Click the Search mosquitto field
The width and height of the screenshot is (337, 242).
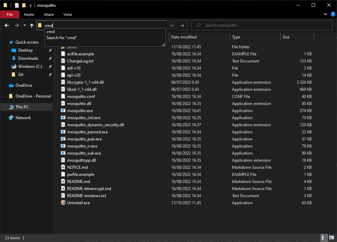click(262, 25)
